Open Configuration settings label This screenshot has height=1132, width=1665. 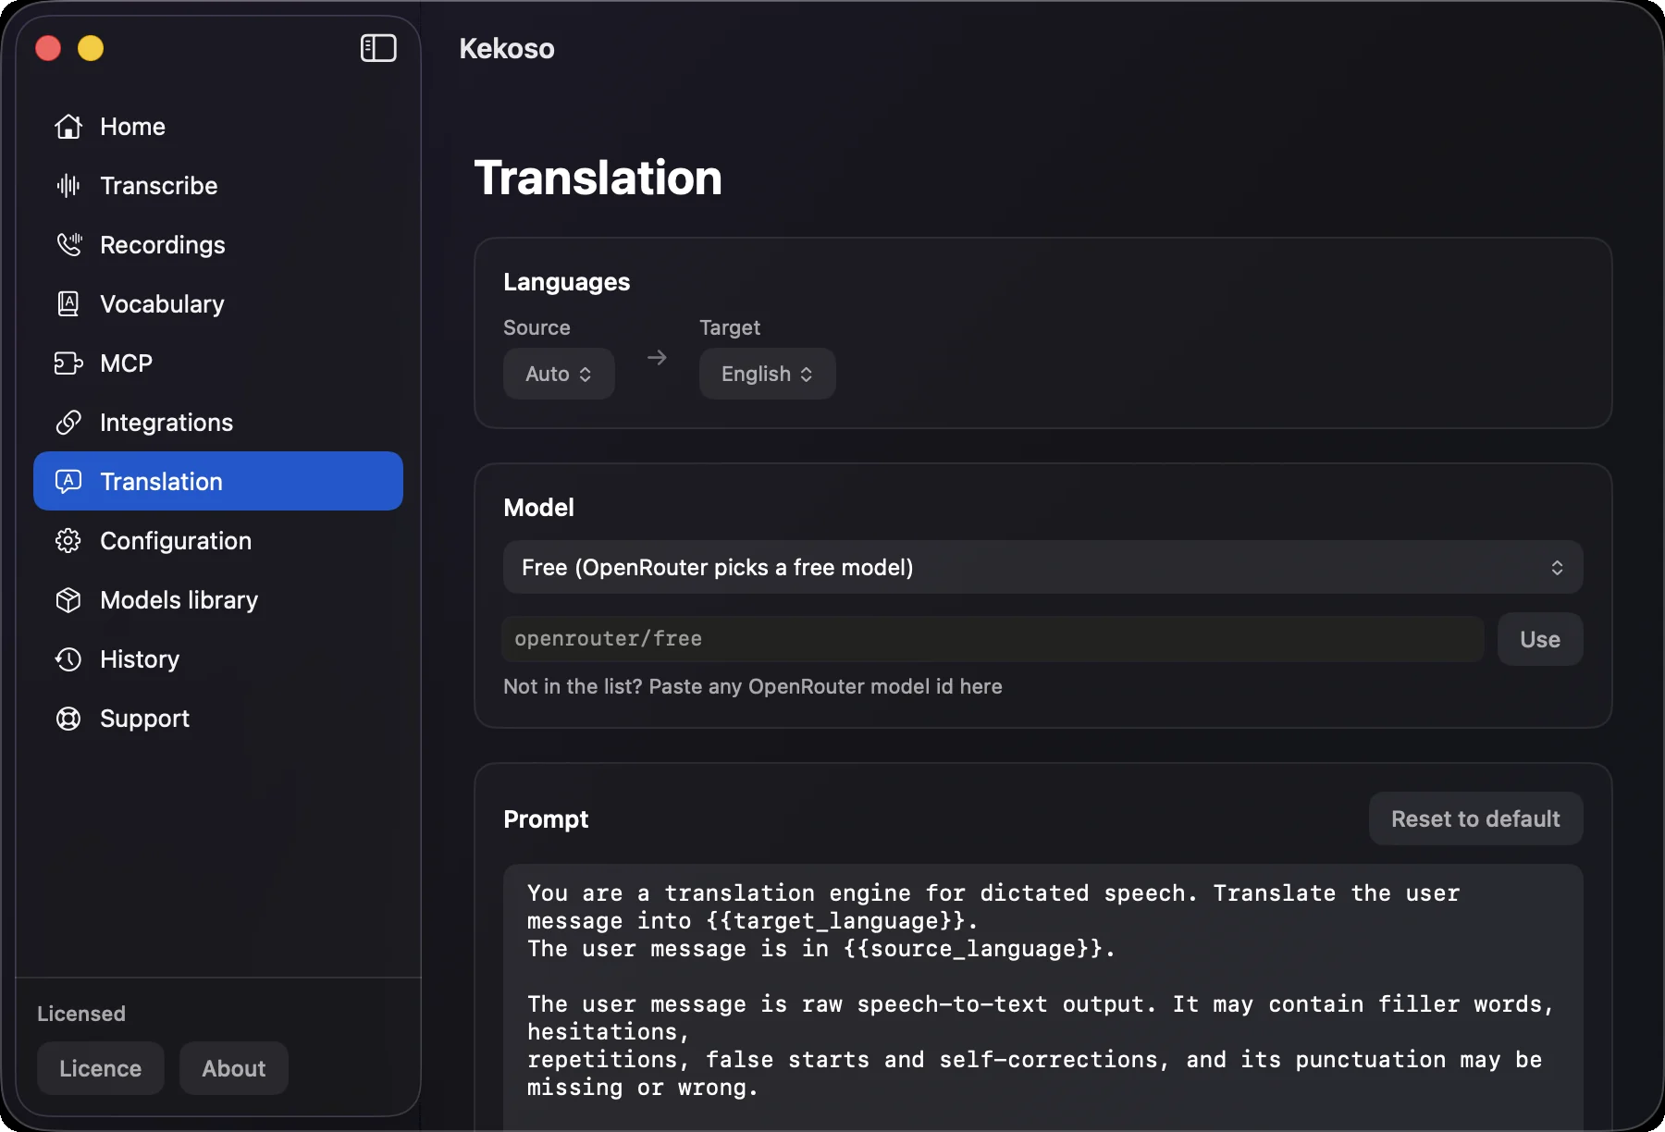tap(176, 541)
